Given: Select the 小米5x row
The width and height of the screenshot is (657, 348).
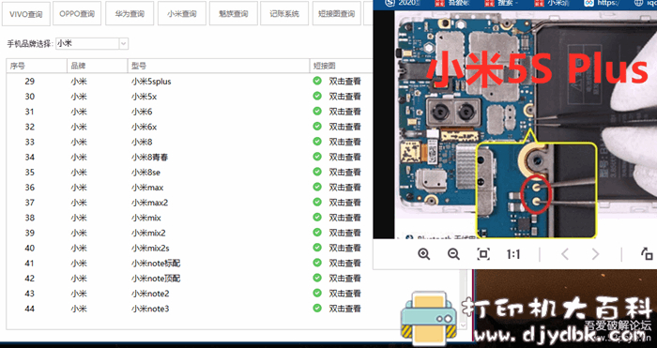Looking at the screenshot, I should point(190,97).
